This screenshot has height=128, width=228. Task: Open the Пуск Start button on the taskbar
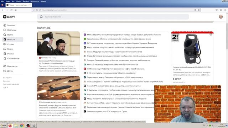3,126
